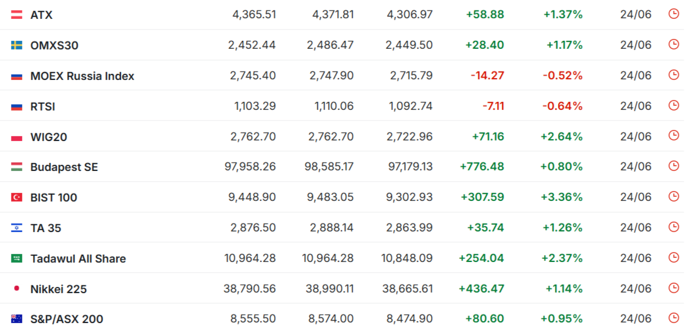The width and height of the screenshot is (685, 328).
Task: Click the Saudi flag beside Tadawul All Share
Action: coord(16,258)
